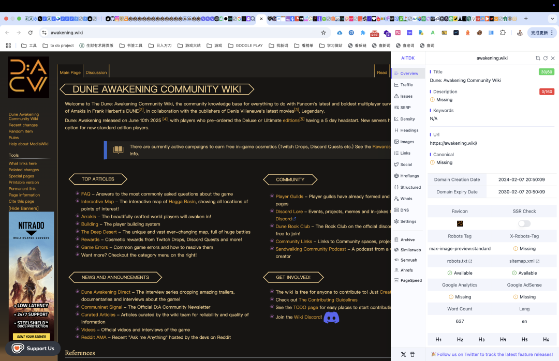Open the SERP section in AITDK
559x361 pixels.
(x=403, y=108)
